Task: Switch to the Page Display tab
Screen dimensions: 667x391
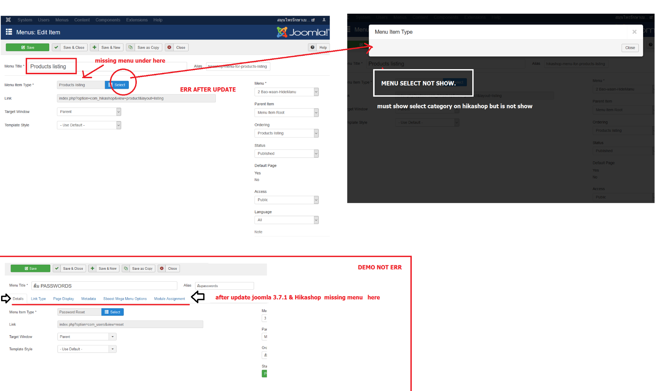Action: click(x=63, y=299)
